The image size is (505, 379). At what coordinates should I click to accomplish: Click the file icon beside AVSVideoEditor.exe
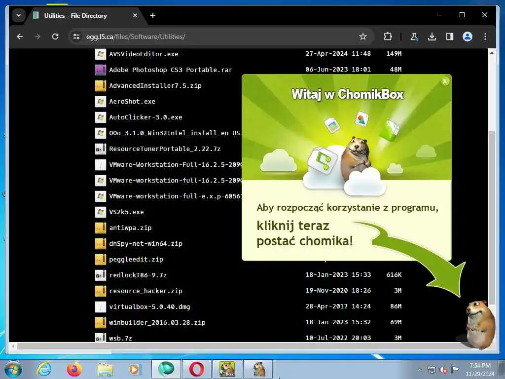[101, 54]
